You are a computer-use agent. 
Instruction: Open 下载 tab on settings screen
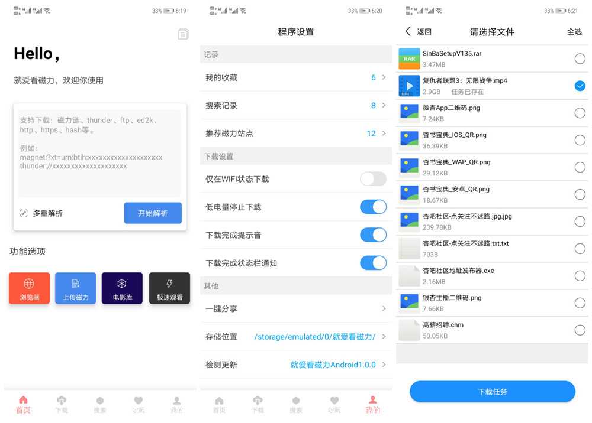tap(258, 405)
